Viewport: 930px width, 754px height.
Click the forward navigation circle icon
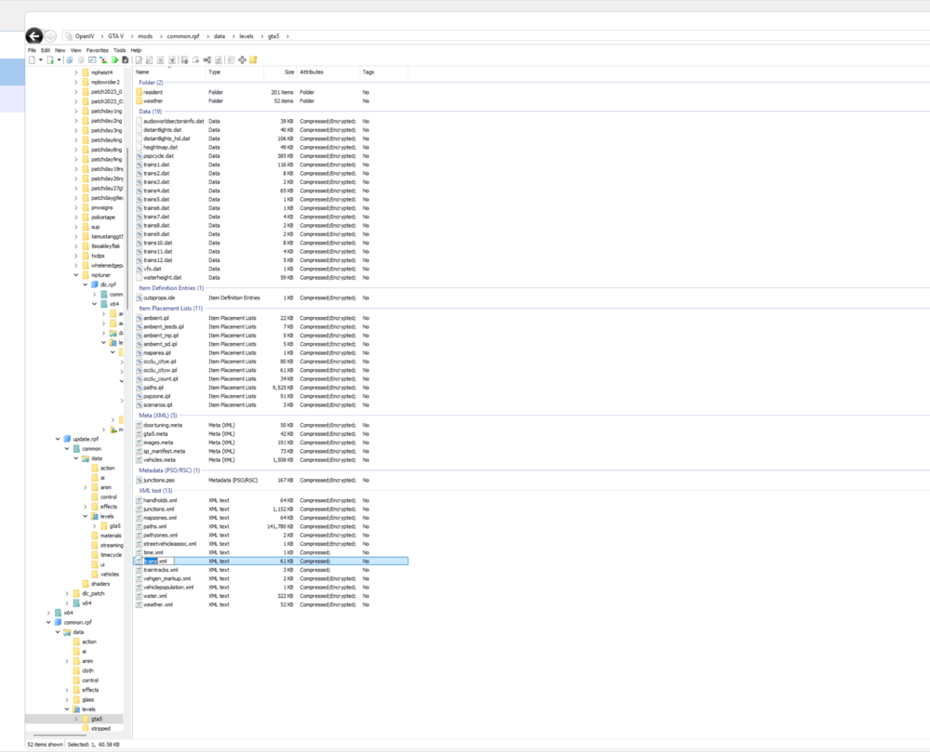50,35
